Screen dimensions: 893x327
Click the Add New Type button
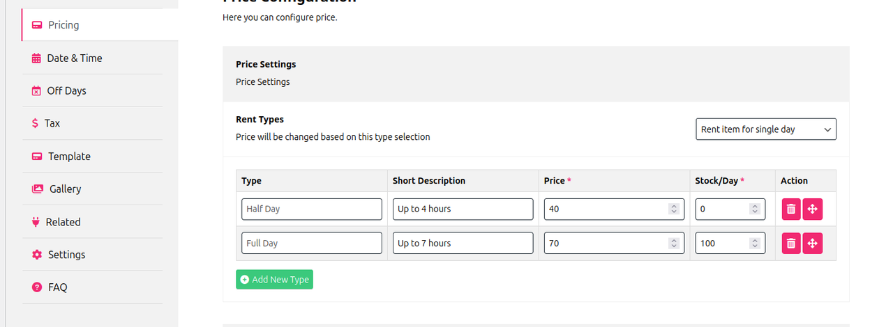point(274,279)
